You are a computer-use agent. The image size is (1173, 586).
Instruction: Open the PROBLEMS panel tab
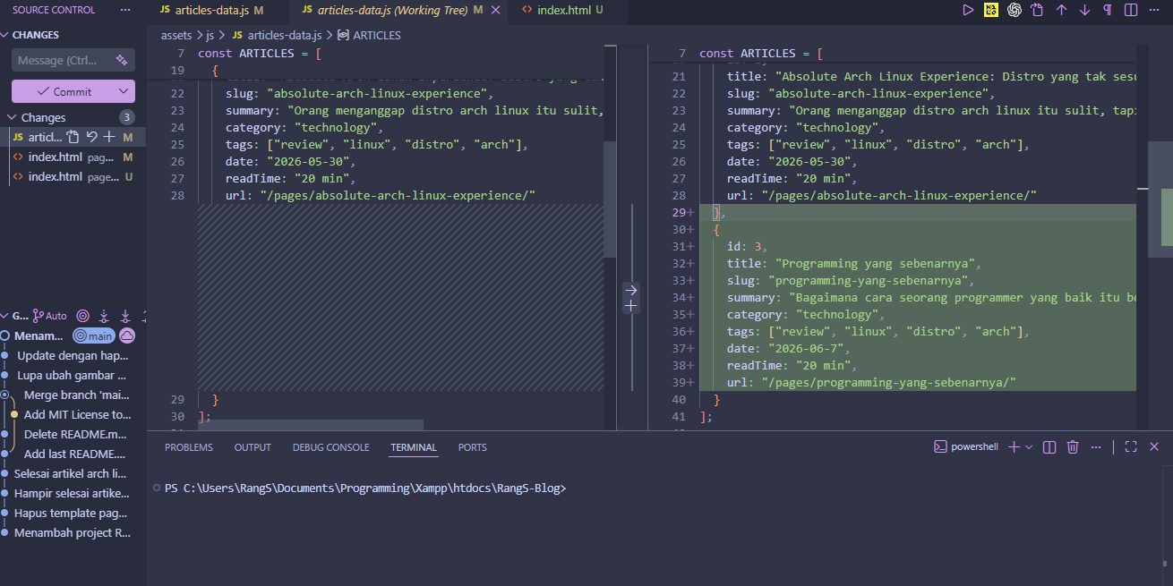(189, 447)
